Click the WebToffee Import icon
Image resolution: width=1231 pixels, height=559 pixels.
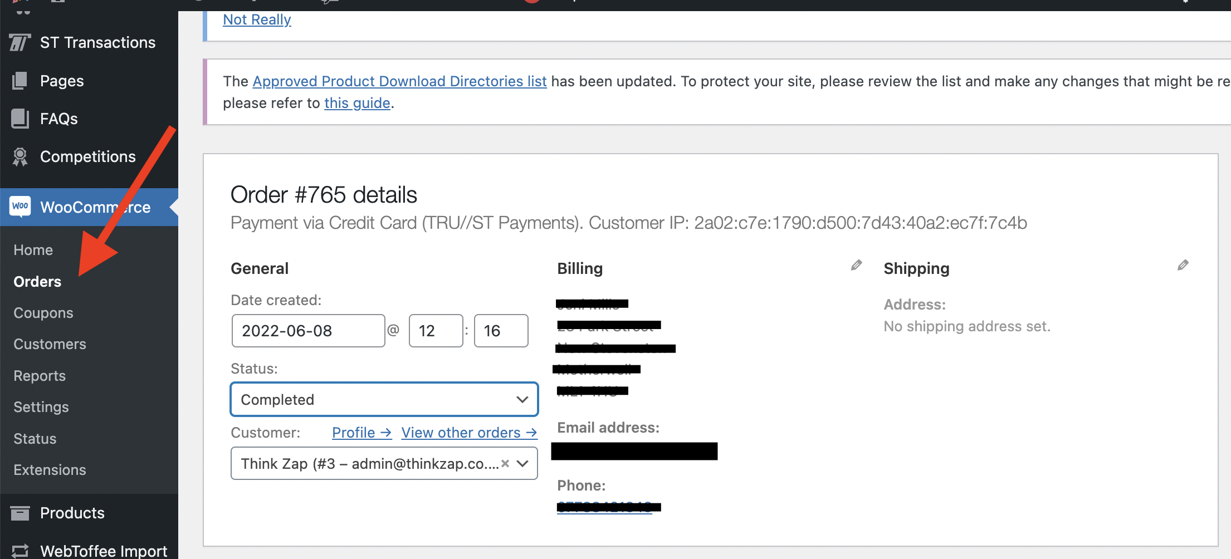tap(20, 551)
